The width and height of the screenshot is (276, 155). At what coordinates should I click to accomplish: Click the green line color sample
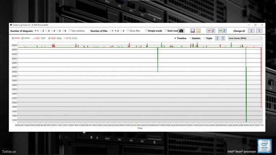tap(27, 38)
